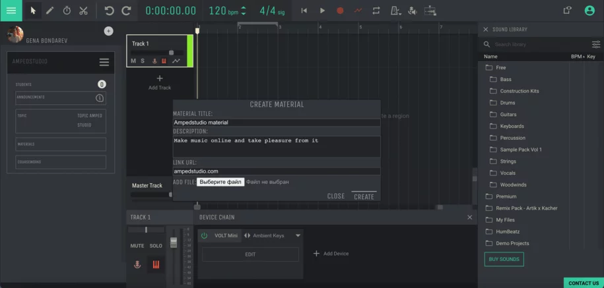Select the scissors split tool
604x288 pixels.
[x=83, y=11]
